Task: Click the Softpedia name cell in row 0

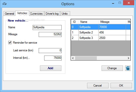Action: [88, 27]
